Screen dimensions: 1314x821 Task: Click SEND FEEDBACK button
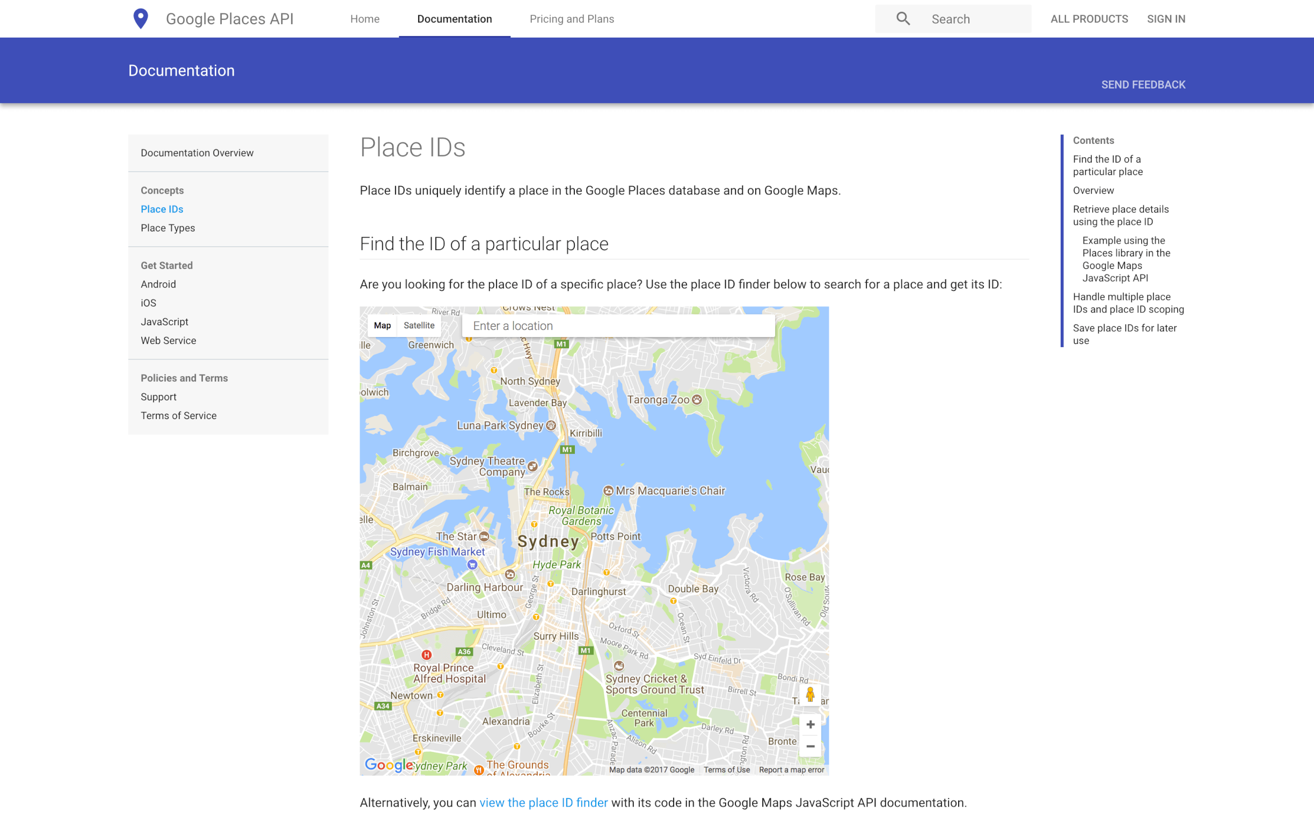[1143, 85]
